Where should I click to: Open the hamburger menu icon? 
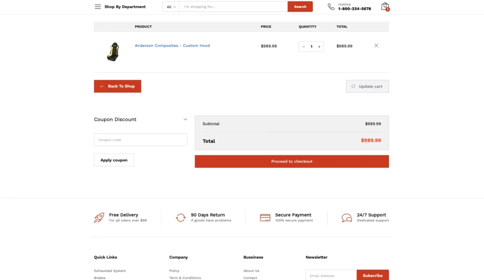(97, 7)
